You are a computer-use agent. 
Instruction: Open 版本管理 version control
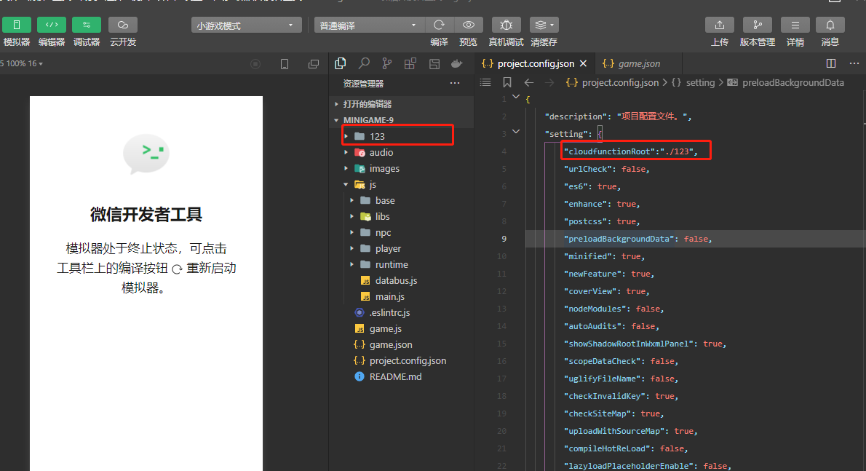pos(757,25)
